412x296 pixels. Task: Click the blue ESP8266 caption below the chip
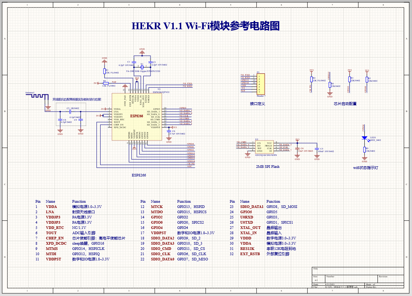pos(139,175)
